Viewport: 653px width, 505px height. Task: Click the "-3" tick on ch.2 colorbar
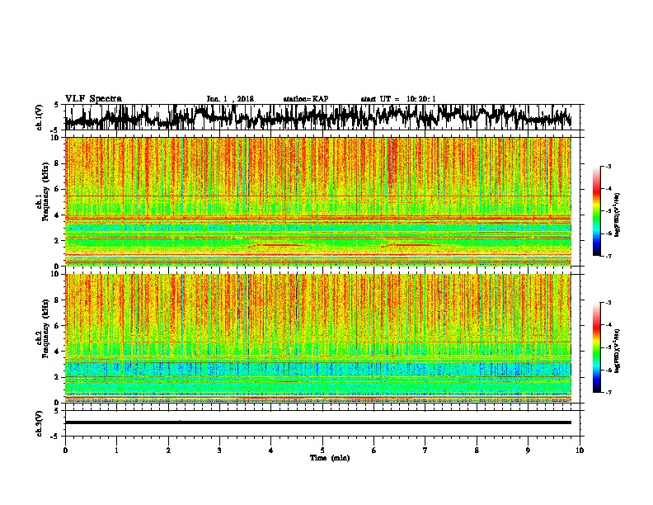pos(608,303)
